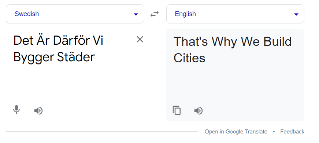The image size is (319, 143).
Task: Clear the Swedish source text
Action: point(140,39)
